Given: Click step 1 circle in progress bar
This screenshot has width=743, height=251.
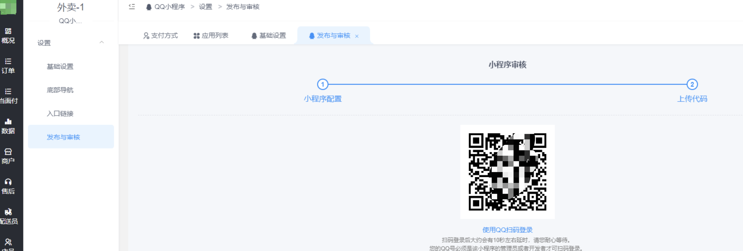Looking at the screenshot, I should (322, 85).
